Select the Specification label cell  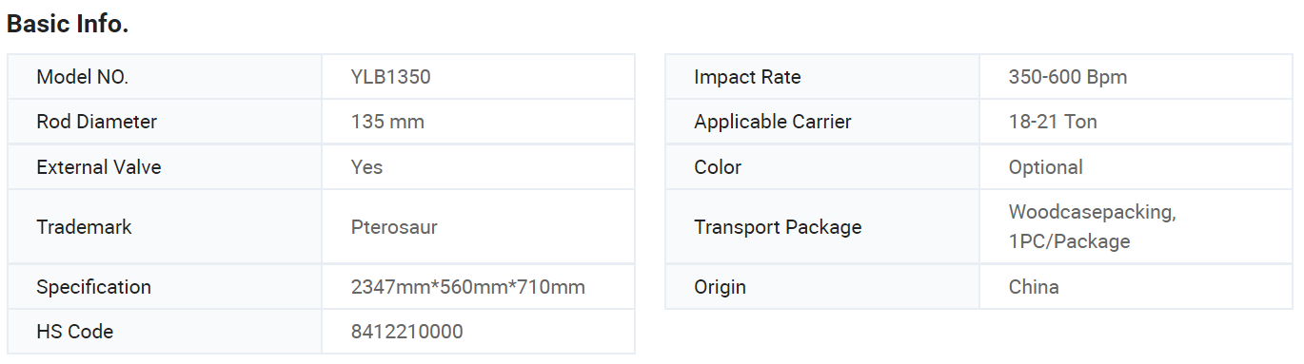165,287
